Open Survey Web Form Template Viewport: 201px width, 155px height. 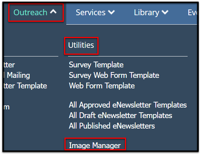[x=114, y=75]
